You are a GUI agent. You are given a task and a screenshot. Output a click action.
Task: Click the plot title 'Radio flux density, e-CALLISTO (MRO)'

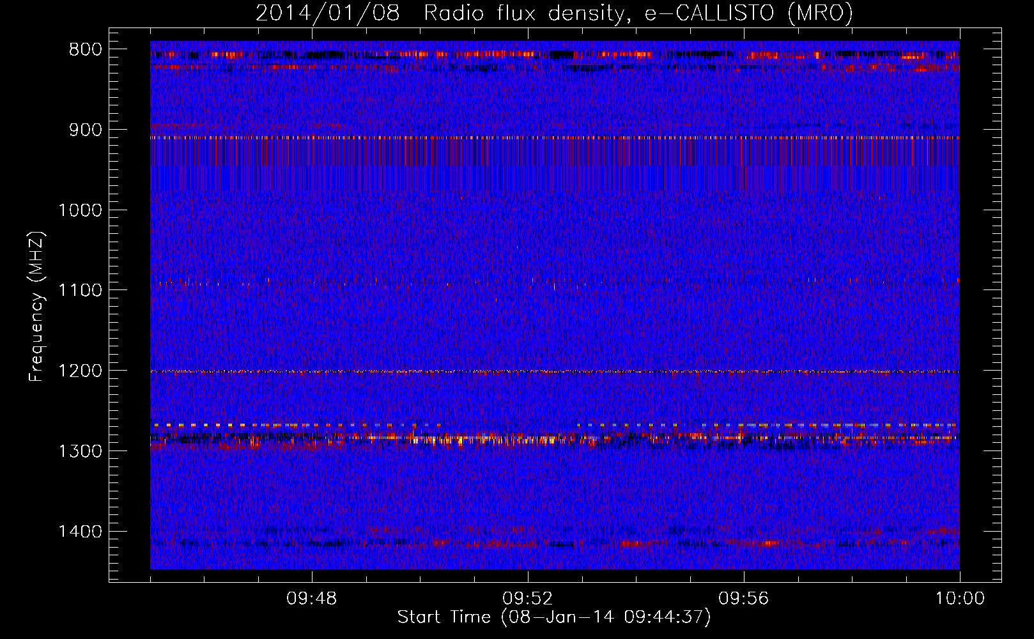(x=638, y=13)
